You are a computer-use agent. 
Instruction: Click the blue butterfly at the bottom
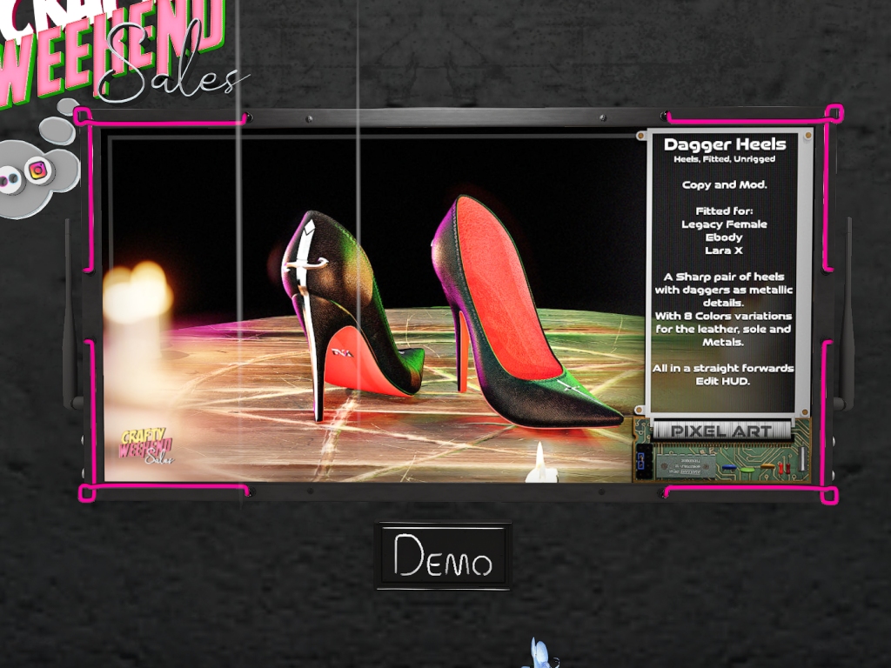tap(540, 654)
